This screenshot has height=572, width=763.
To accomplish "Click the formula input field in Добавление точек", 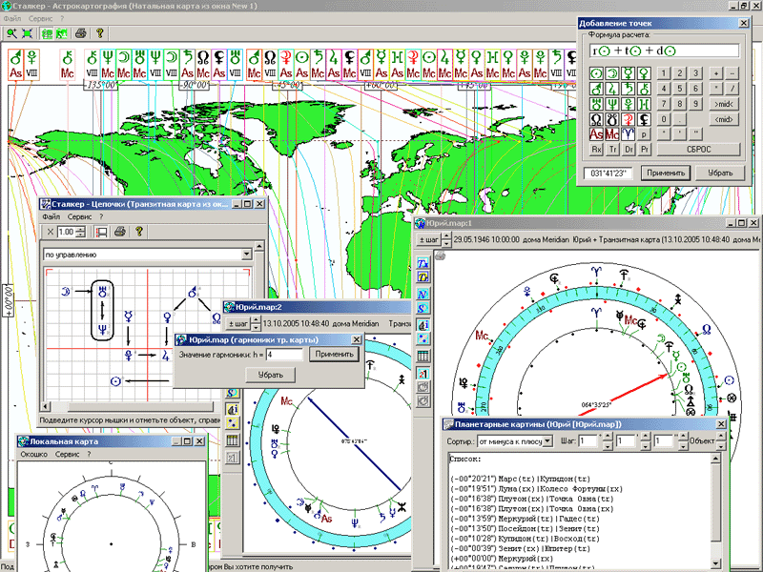I will point(664,51).
